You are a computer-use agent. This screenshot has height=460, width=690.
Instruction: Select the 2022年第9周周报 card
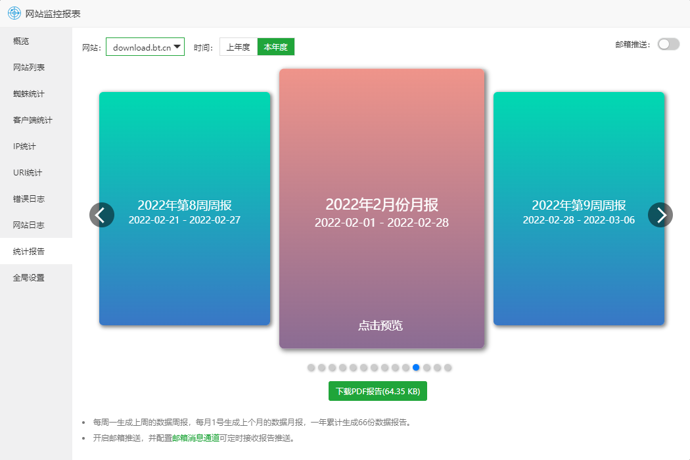[x=579, y=209]
